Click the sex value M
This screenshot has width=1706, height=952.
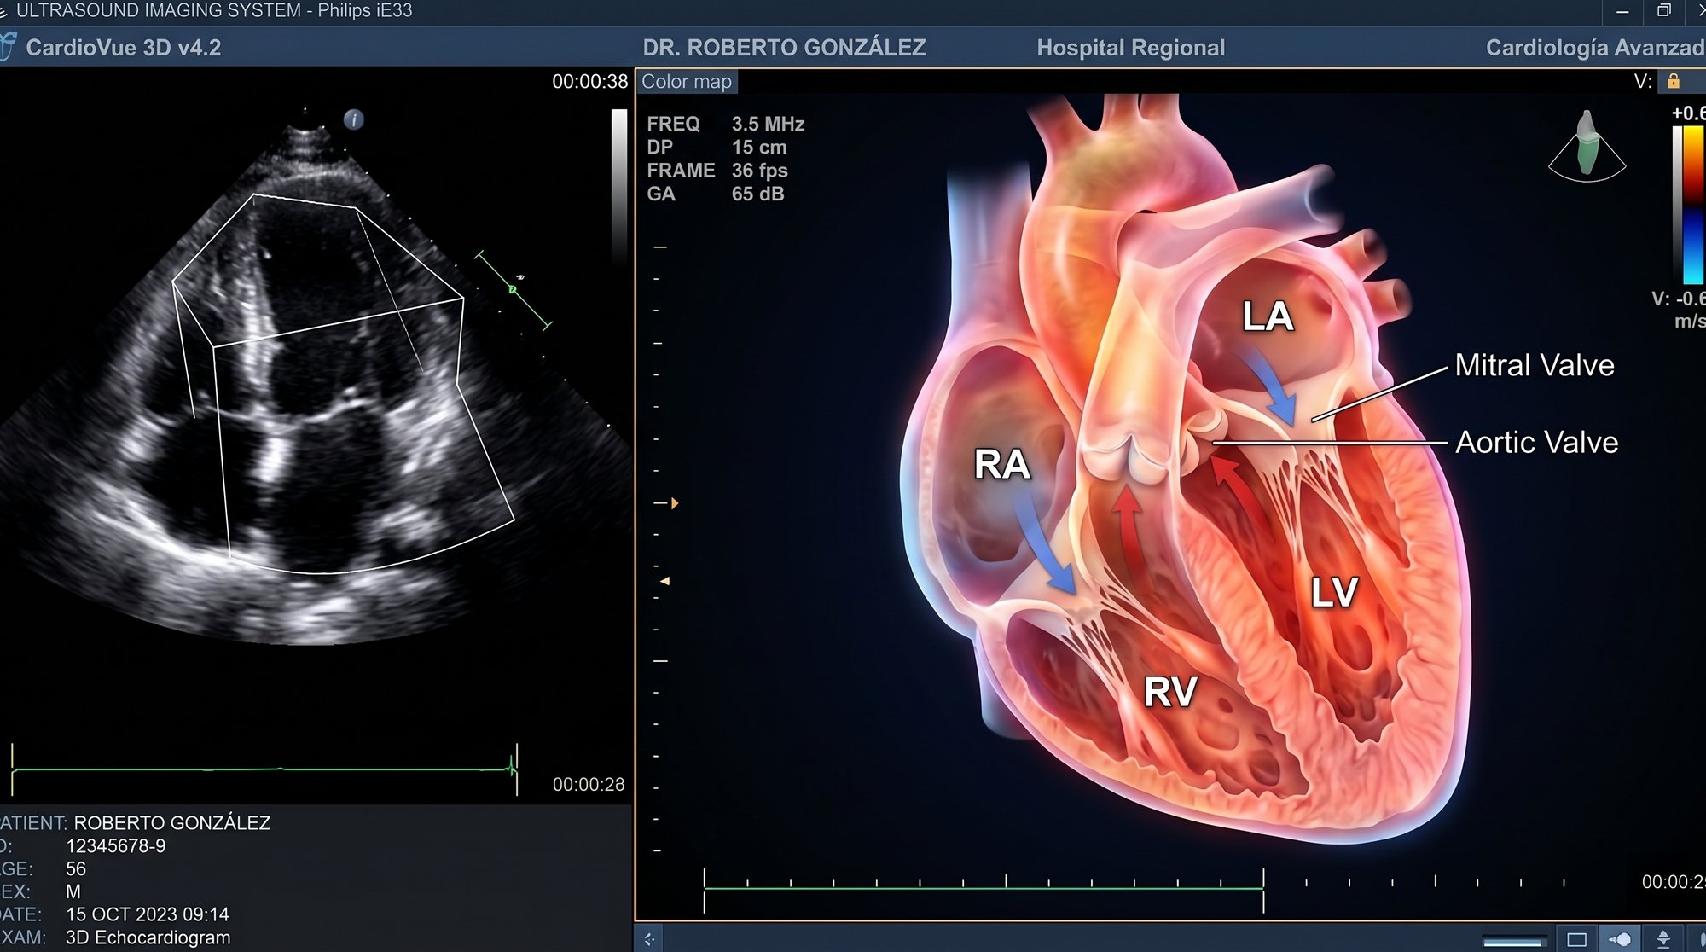coord(73,891)
